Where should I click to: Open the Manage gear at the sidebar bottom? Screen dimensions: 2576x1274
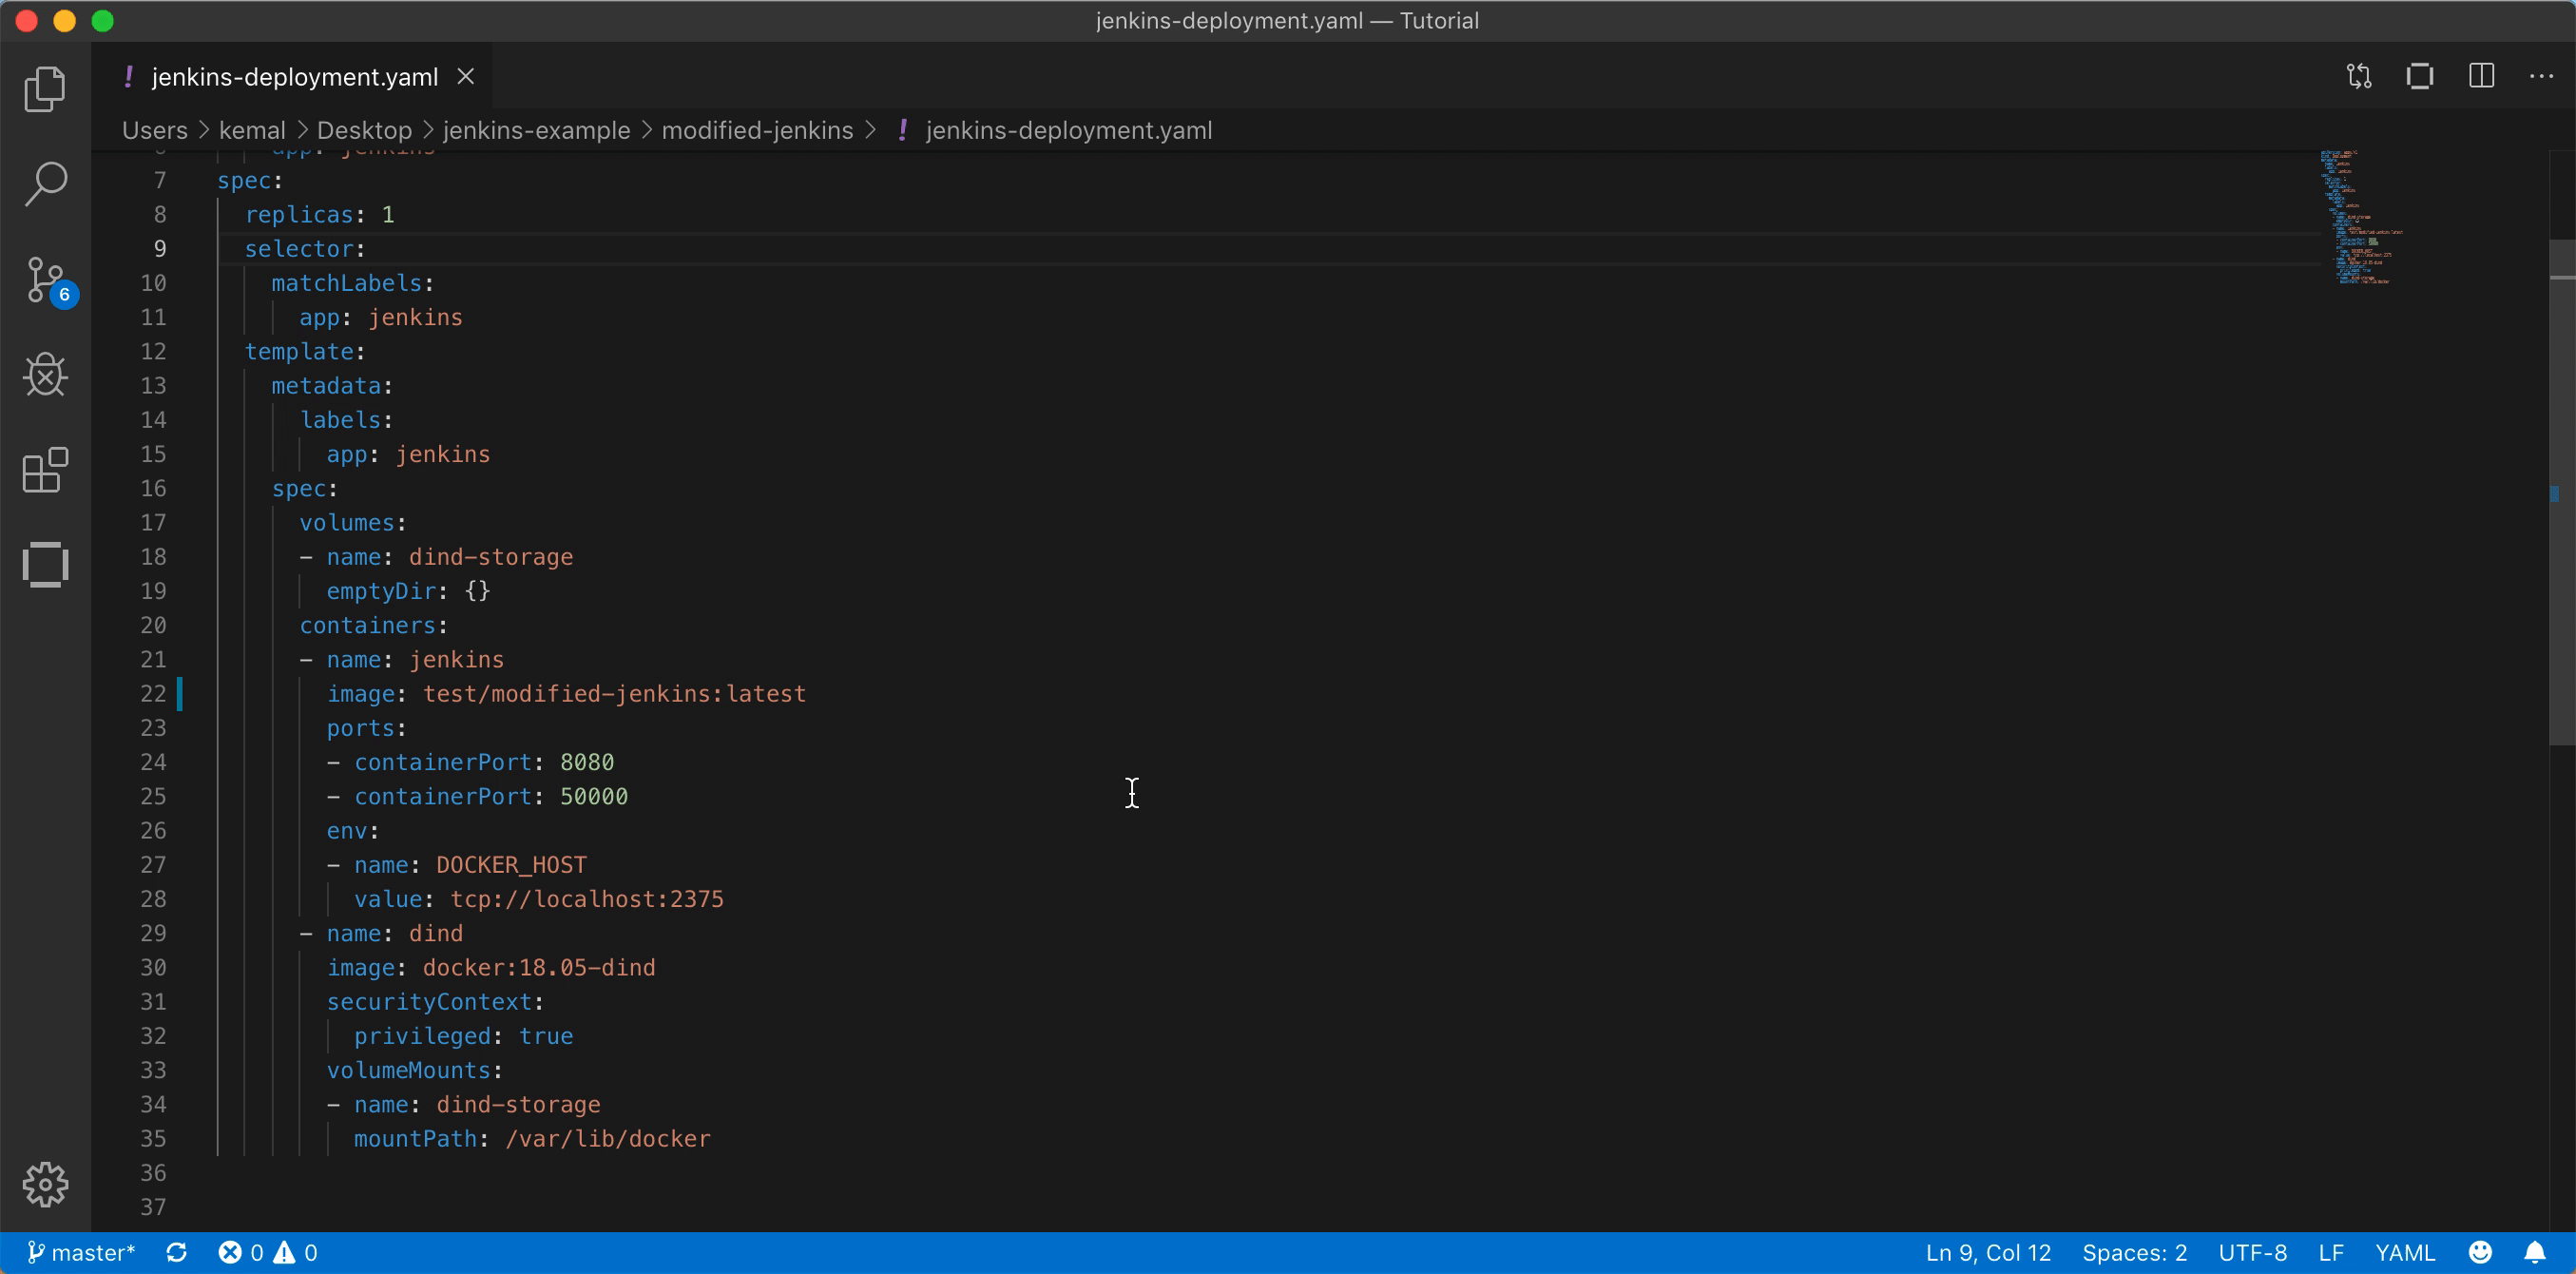(44, 1184)
